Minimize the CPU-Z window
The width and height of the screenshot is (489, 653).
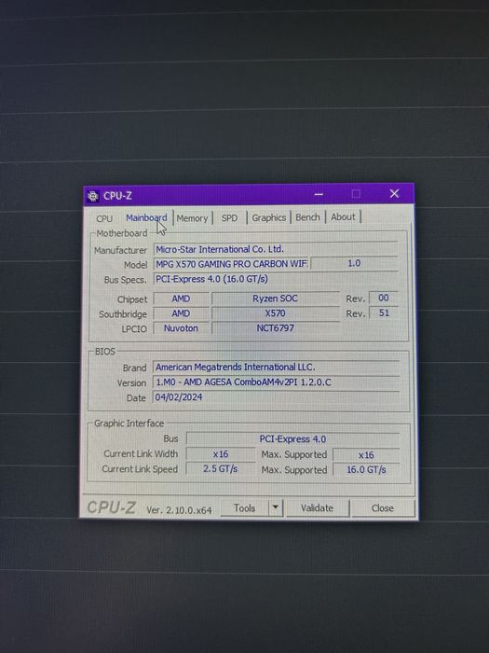point(319,194)
